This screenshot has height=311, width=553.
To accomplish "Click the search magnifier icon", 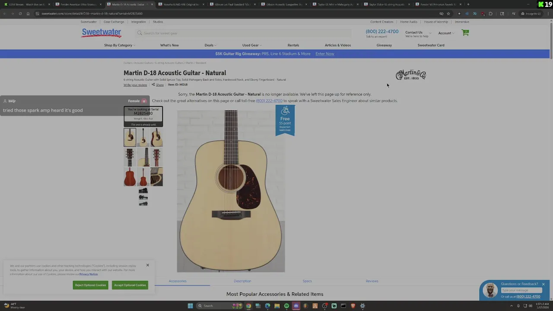I will [x=140, y=33].
